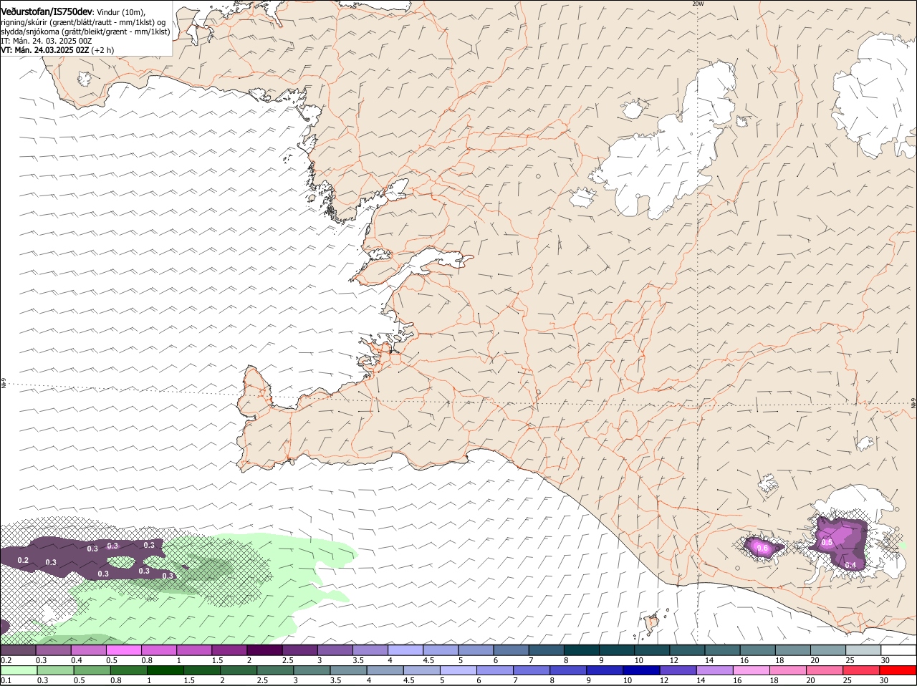Choose the 16 pink swatch in the lower legend
The width and height of the screenshot is (917, 686).
(x=752, y=670)
